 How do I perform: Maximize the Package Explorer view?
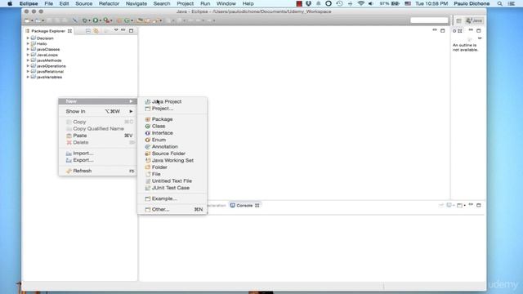tap(131, 31)
